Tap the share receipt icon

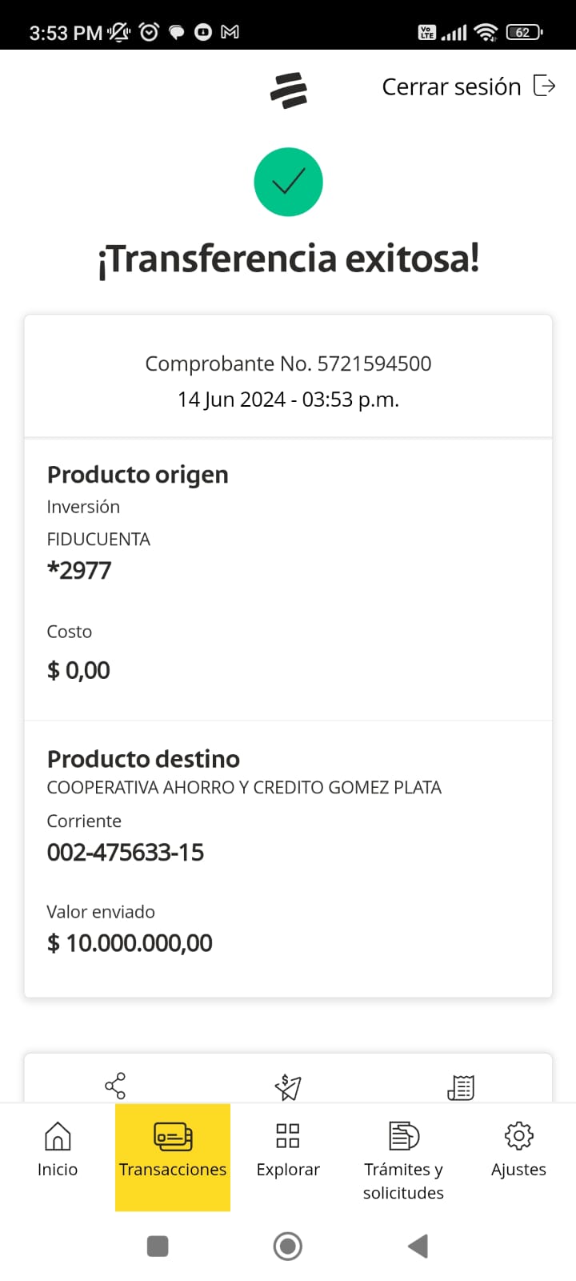[115, 1086]
